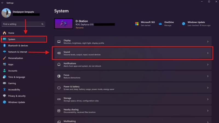Expand the Display settings chevron
Viewport: 219px width, 123px height.
pos(208,42)
